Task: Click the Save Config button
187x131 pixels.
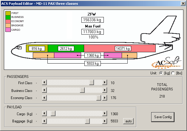Action: point(163,117)
